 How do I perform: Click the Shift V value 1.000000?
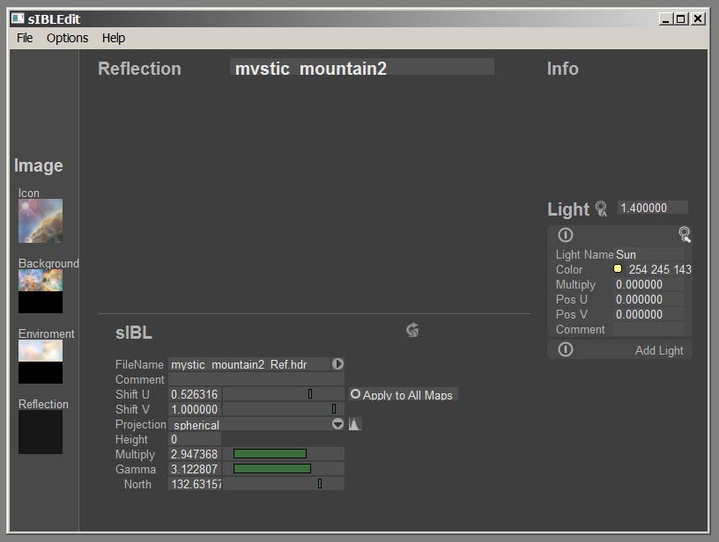click(x=195, y=409)
